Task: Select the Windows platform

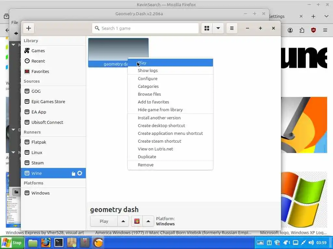Action: click(x=53, y=193)
